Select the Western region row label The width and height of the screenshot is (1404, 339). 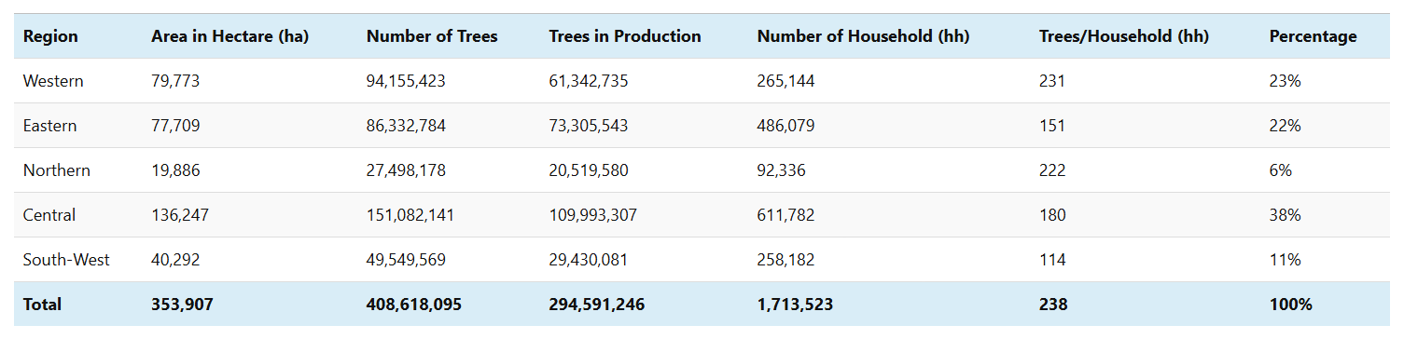click(53, 81)
